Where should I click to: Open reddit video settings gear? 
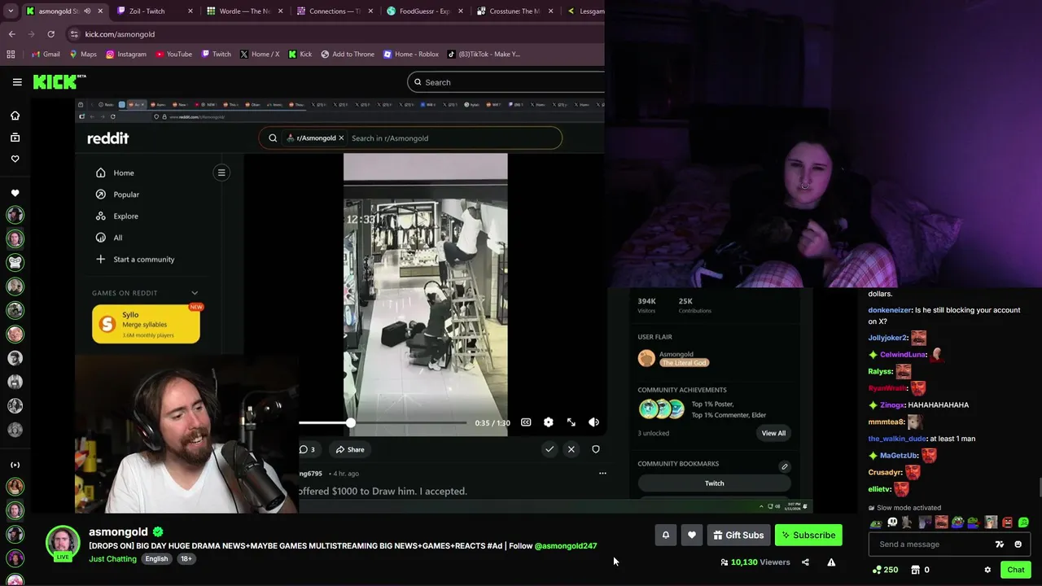pos(548,422)
